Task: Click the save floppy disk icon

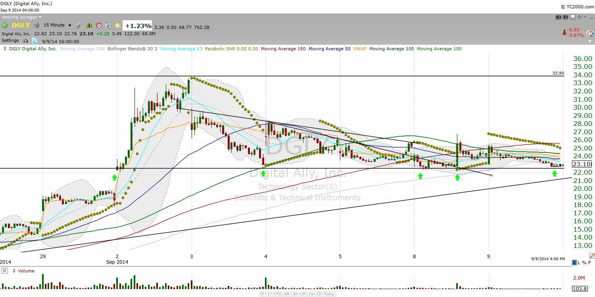Action: click(x=573, y=17)
